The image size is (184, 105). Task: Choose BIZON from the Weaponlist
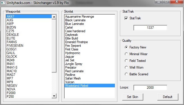click(x=29, y=27)
